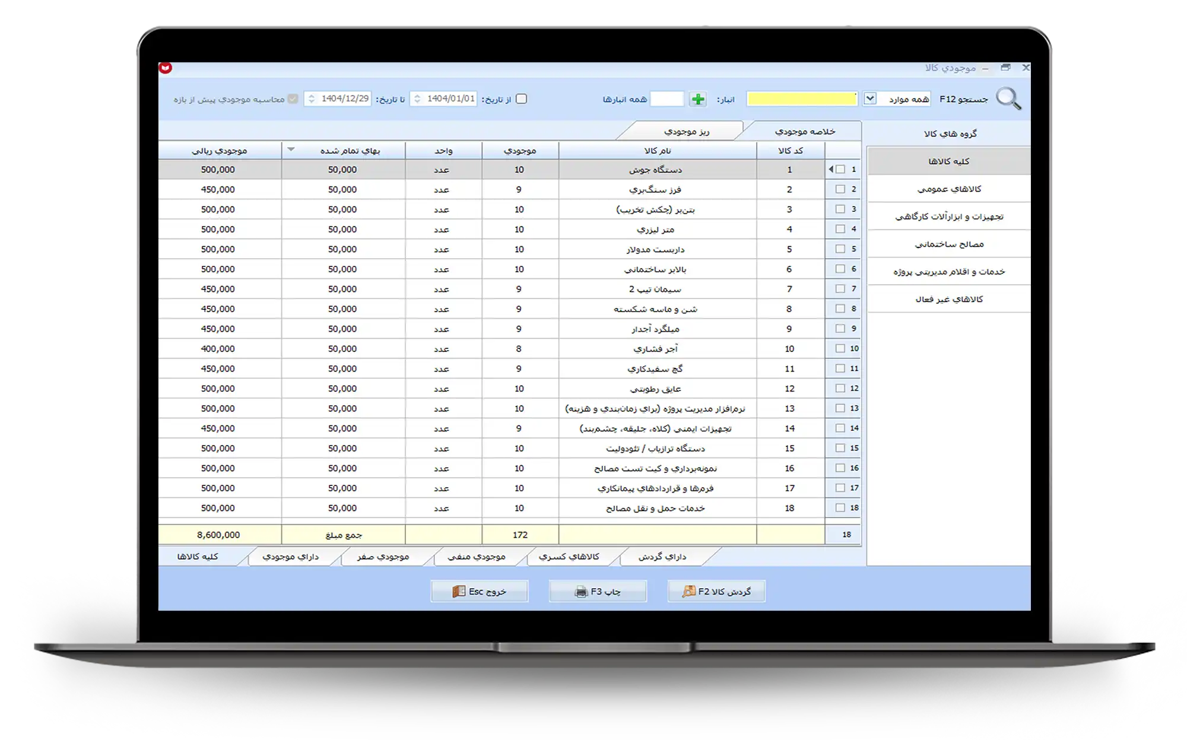The width and height of the screenshot is (1187, 740).
Task: Open the داراي گردش bottom tab
Action: point(662,557)
